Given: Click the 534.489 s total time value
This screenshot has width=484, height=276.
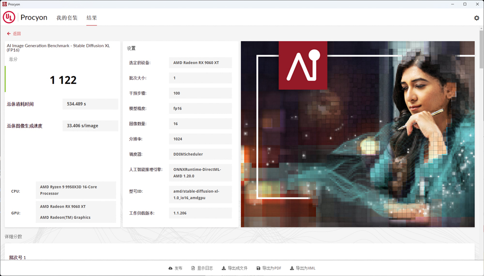Looking at the screenshot, I should [x=90, y=104].
